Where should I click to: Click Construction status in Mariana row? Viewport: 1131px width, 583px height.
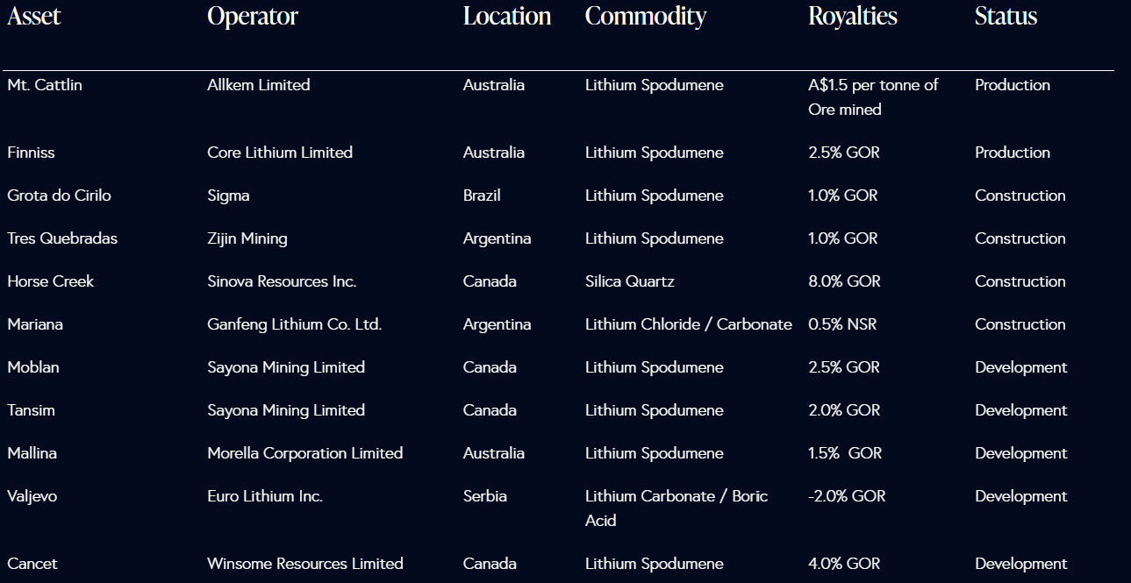click(1020, 324)
